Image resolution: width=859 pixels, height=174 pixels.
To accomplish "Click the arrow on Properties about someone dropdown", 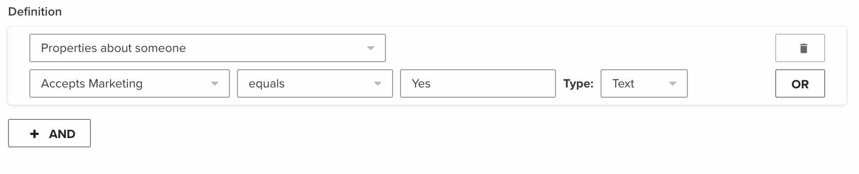I will pyautogui.click(x=370, y=48).
